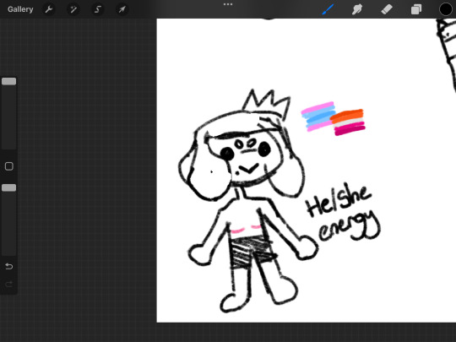Activate the Transform arrow tool
Screen dimensions: 456x342
(122, 9)
